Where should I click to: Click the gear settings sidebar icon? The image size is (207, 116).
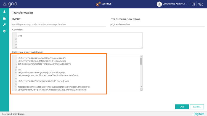(x=4, y=31)
